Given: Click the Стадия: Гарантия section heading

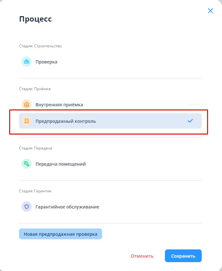Looking at the screenshot, I should [x=35, y=191].
